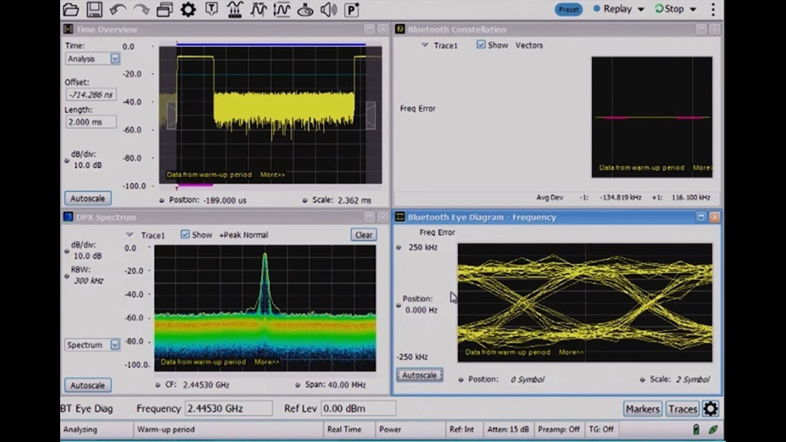Select Time Overview Position value -189.000 us
The width and height of the screenshot is (786, 442).
(x=225, y=200)
